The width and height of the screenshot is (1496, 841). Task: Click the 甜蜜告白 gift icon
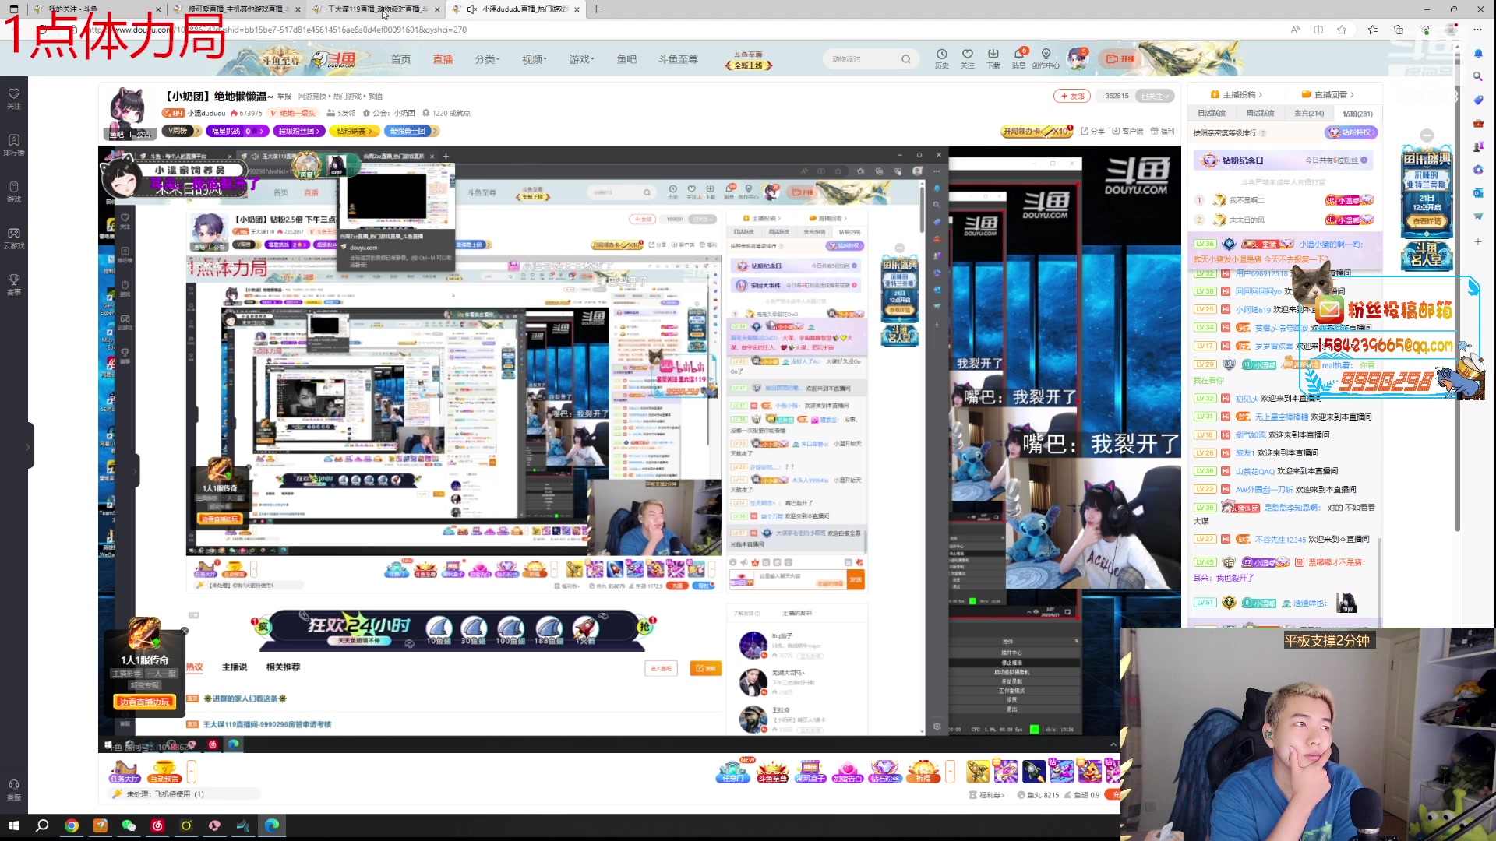[x=848, y=772]
